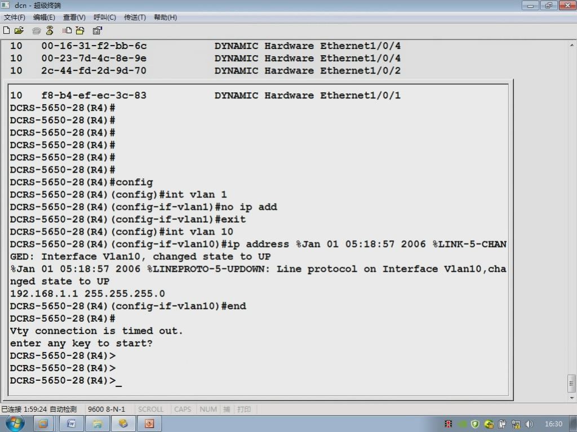
Task: Open the 帮助(H) menu
Action: coord(165,17)
